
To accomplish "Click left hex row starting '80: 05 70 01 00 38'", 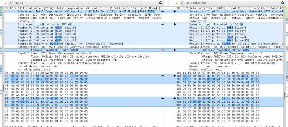I will [46, 98].
